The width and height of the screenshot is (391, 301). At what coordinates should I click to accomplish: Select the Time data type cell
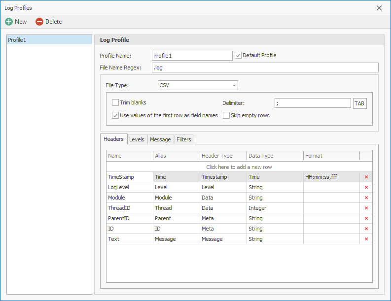coord(275,177)
